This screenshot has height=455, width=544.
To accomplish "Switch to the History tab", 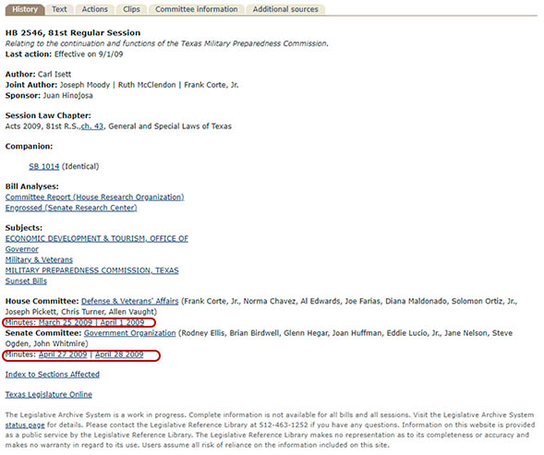I will tap(25, 9).
